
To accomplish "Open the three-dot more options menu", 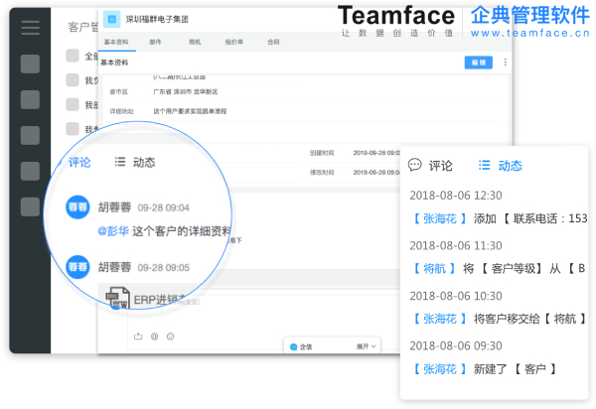I will 505,63.
